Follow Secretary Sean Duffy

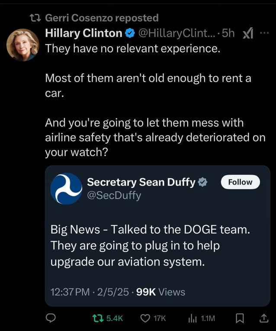tap(240, 182)
